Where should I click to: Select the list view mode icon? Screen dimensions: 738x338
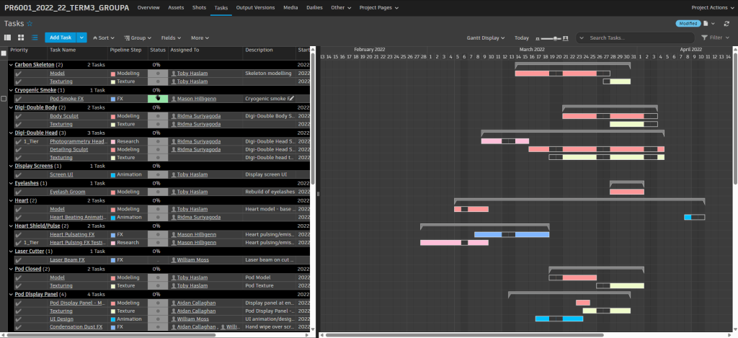(34, 37)
